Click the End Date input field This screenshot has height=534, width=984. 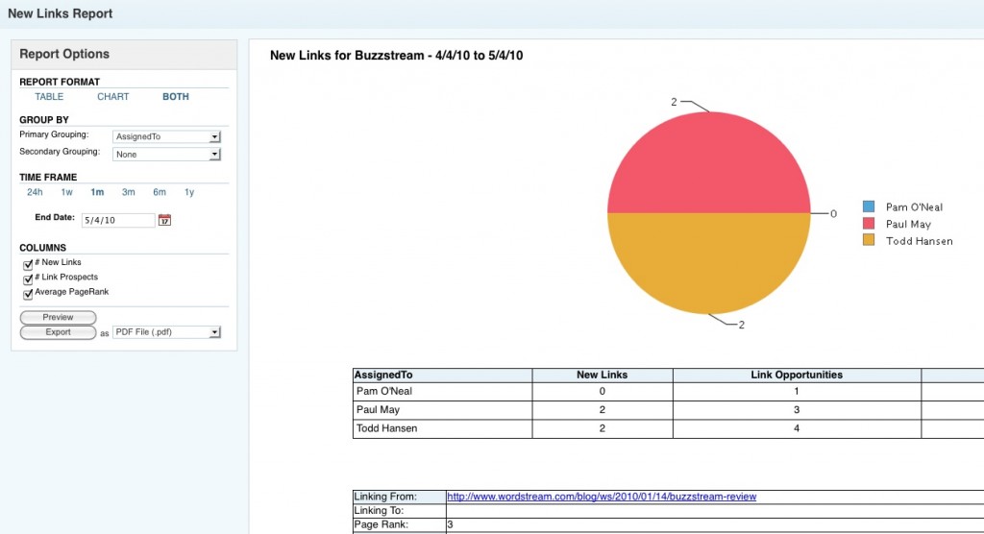[118, 220]
